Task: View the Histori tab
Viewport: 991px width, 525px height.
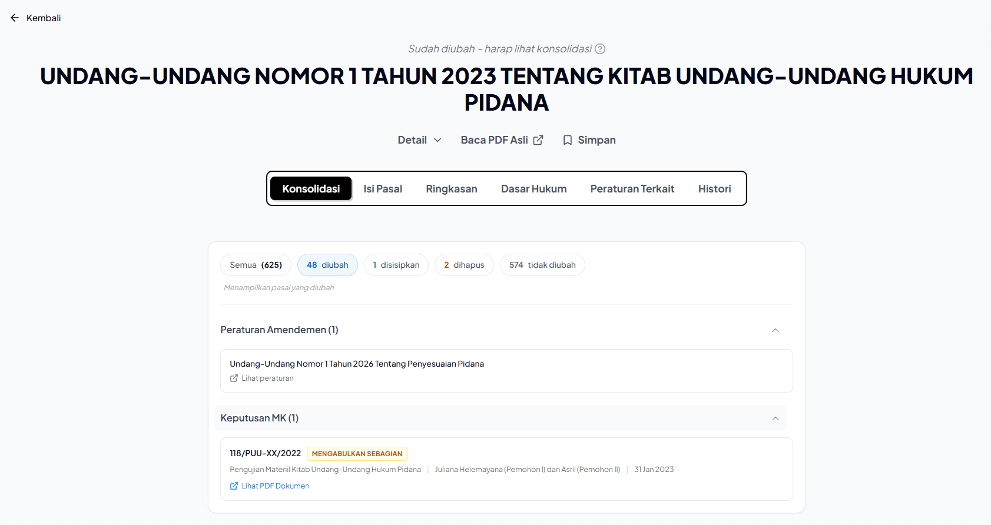Action: (715, 189)
